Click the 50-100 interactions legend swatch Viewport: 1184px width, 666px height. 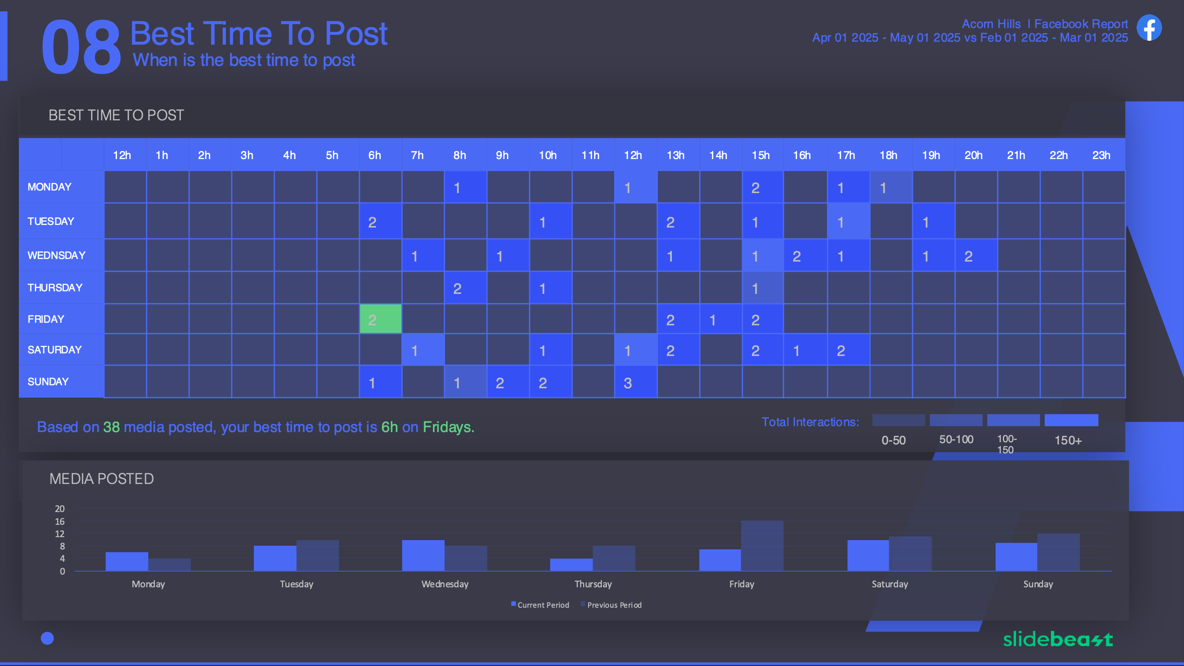(956, 420)
